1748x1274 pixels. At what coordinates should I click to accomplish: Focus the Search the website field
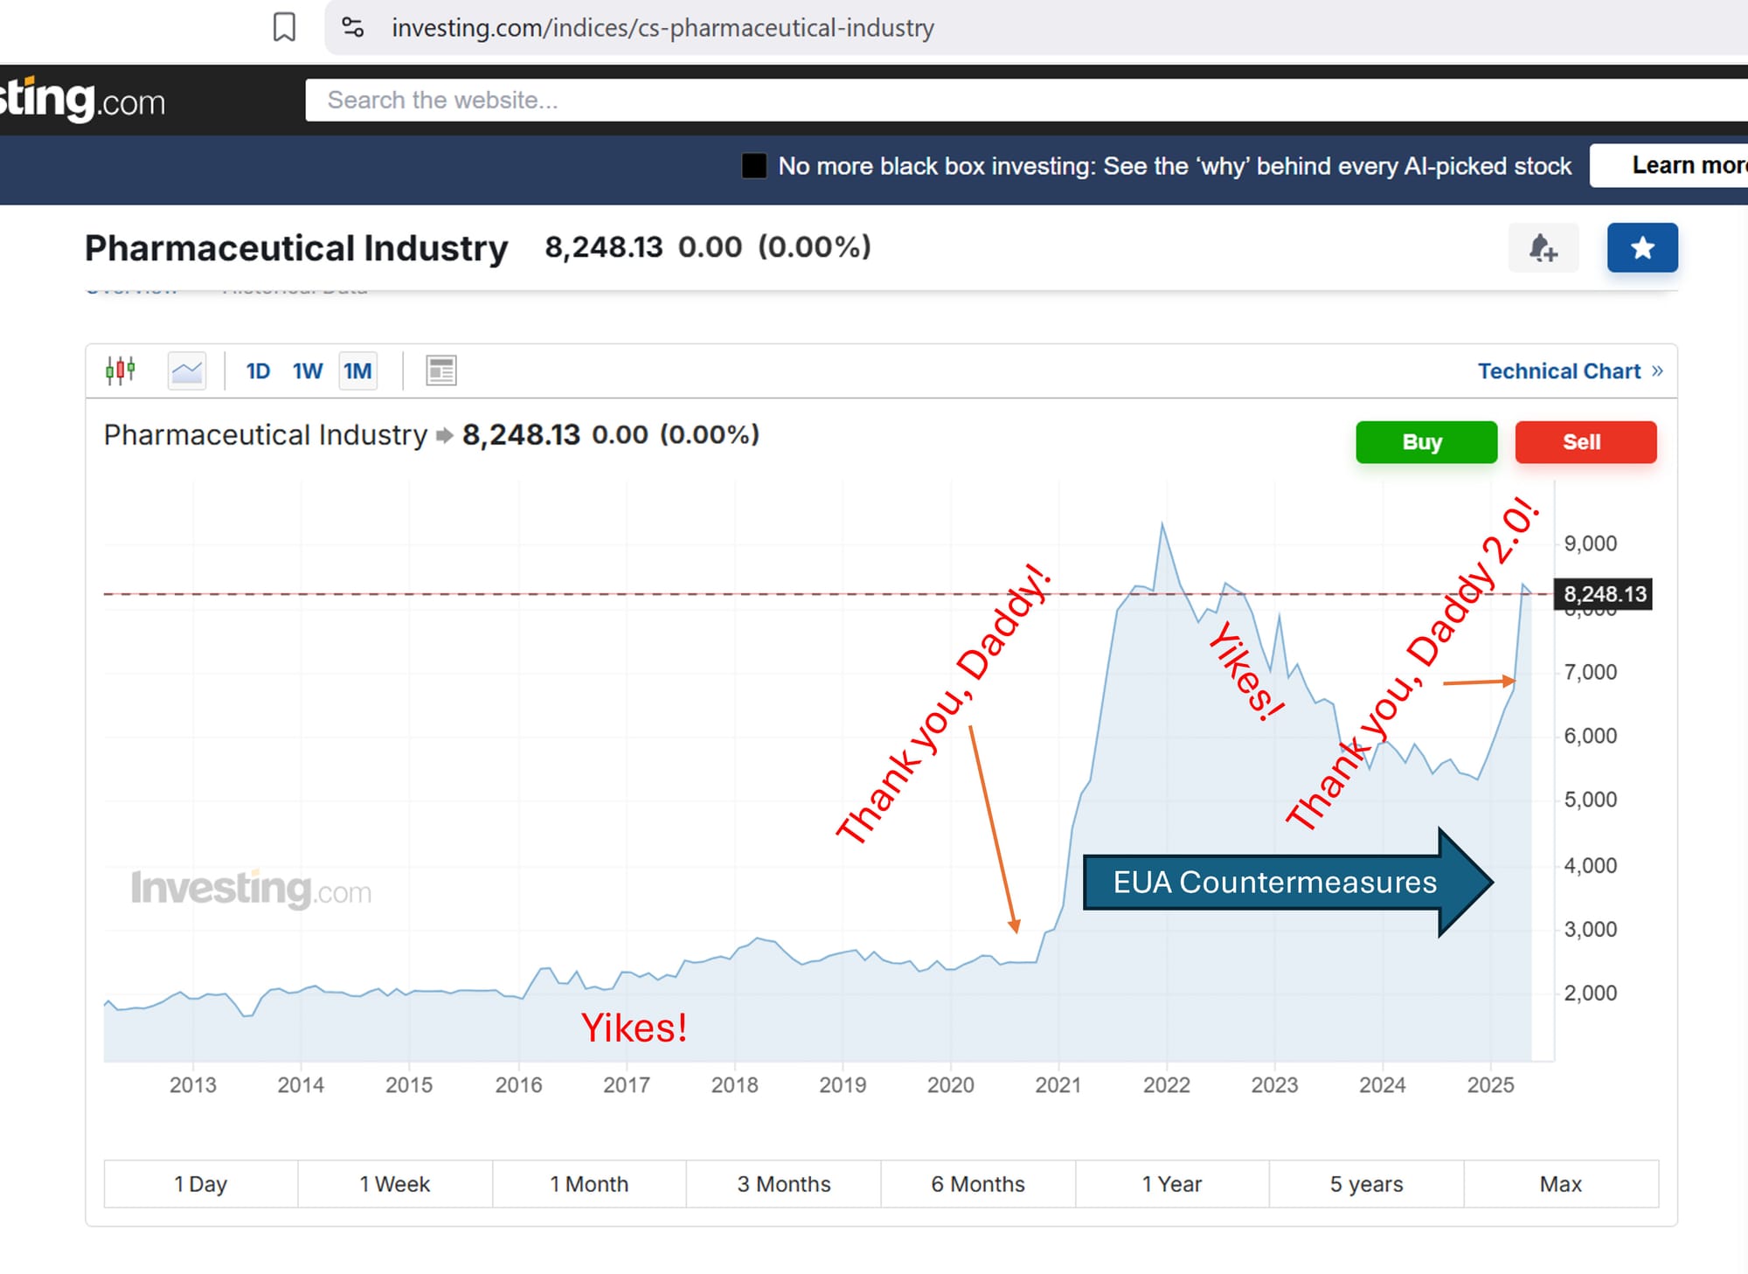[1026, 100]
